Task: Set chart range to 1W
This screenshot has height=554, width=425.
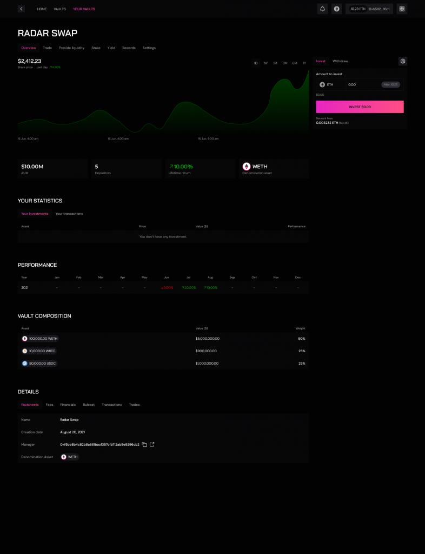Action: (265, 63)
